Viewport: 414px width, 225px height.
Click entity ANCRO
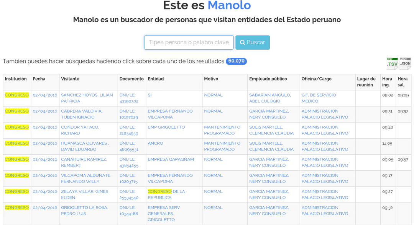(156, 143)
